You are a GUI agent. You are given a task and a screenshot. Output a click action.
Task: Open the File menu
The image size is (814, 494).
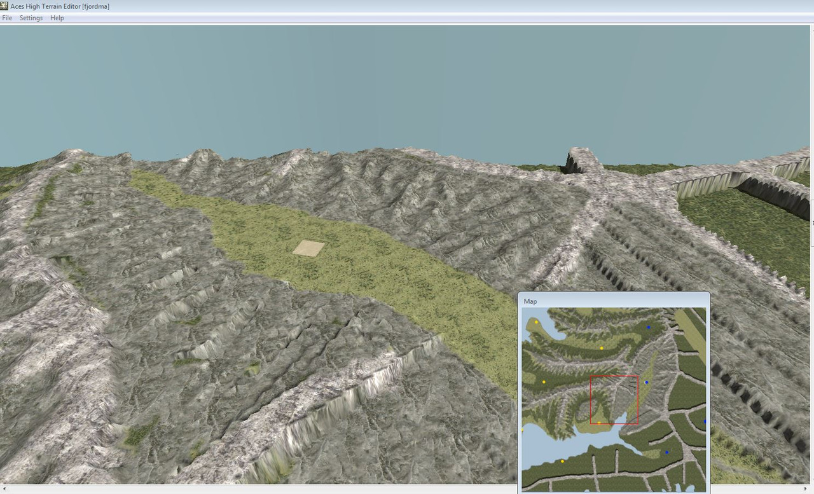point(7,18)
